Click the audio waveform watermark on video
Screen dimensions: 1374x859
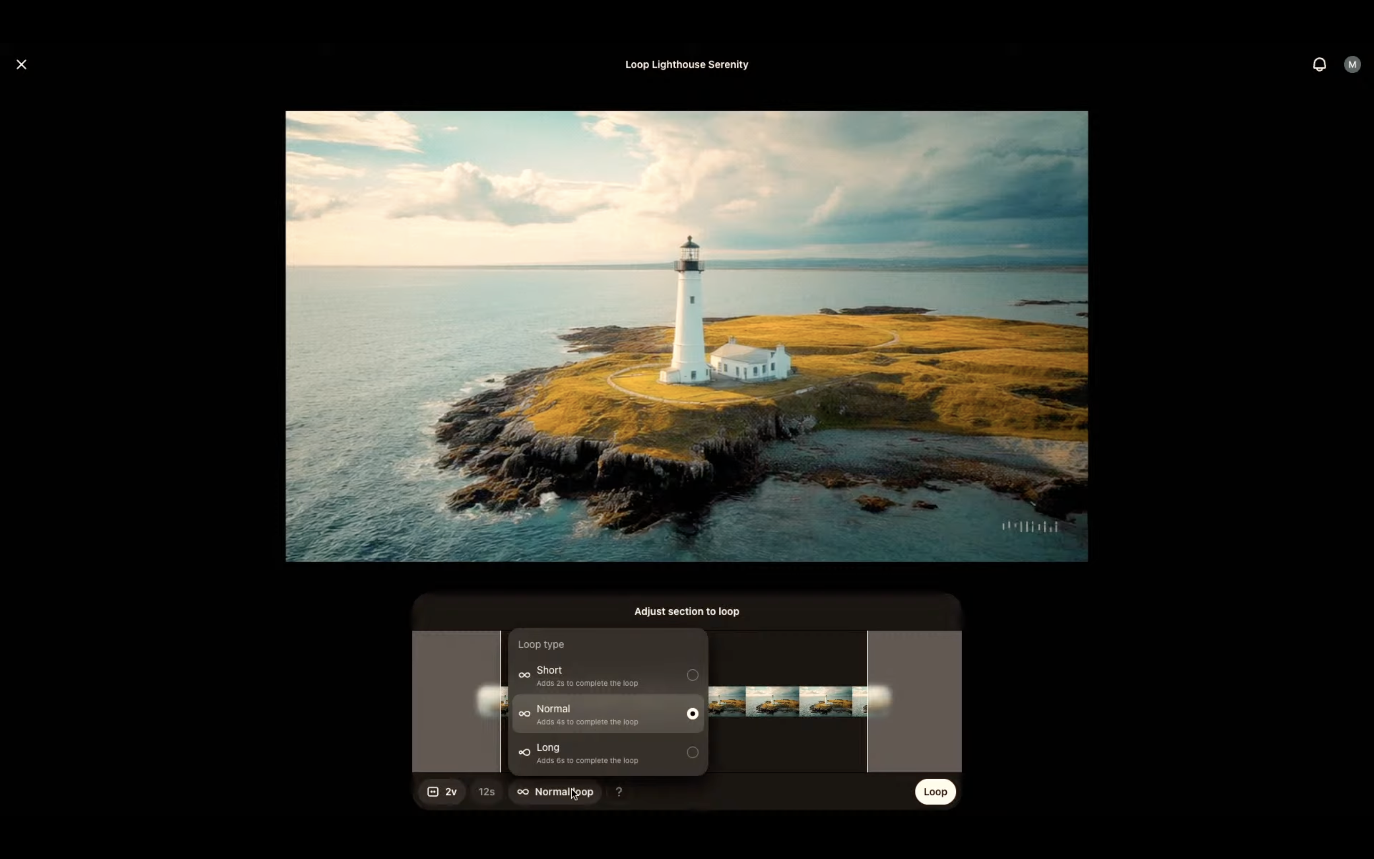click(1029, 527)
